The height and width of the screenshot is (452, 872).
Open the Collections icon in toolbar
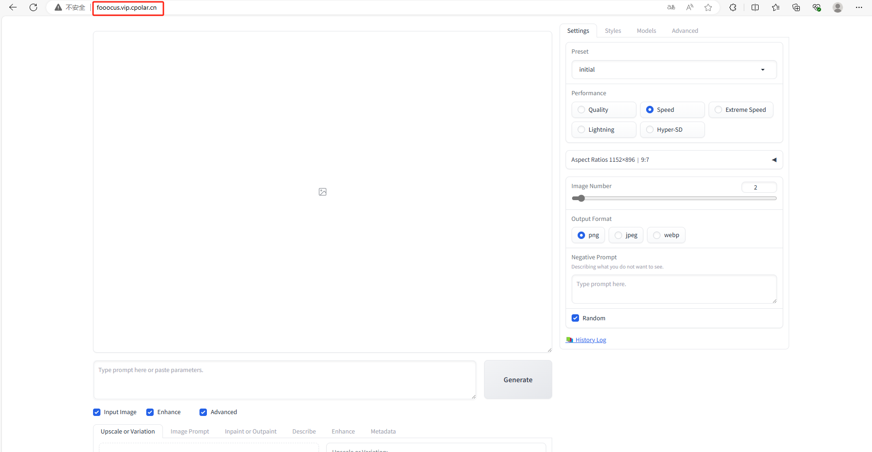tap(796, 7)
